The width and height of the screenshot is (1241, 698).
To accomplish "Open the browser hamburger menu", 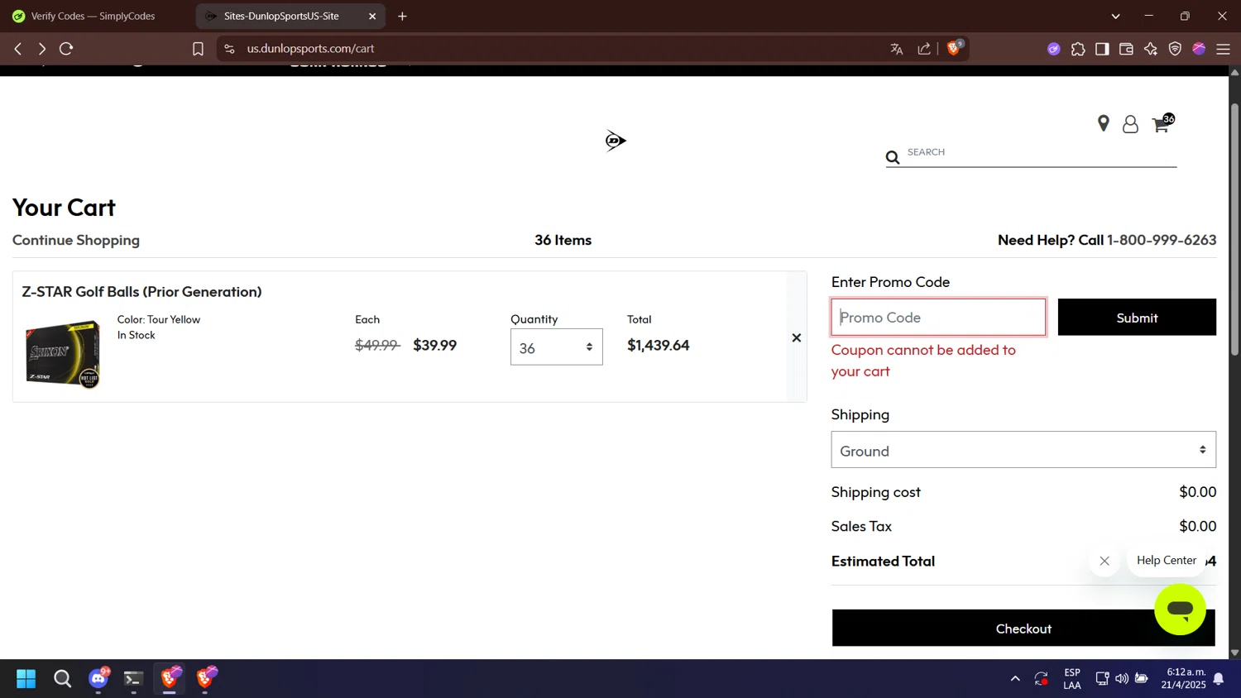I will pyautogui.click(x=1223, y=49).
